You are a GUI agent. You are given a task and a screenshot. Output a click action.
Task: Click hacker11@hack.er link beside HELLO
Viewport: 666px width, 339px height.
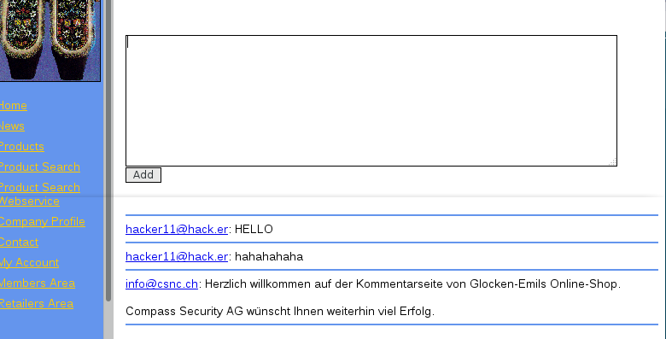(177, 230)
